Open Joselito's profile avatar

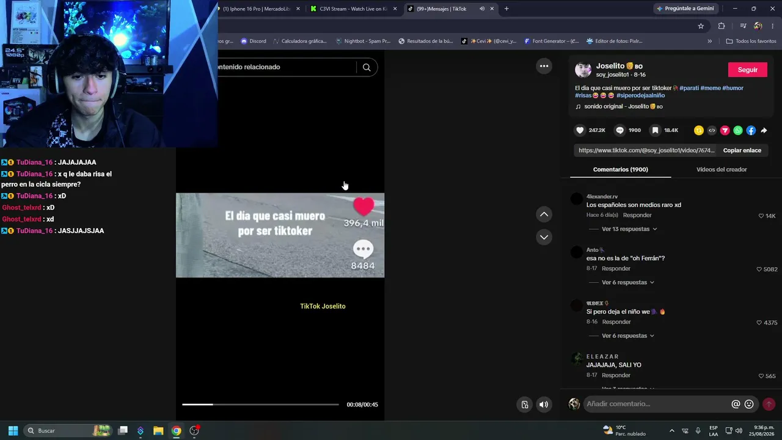coord(583,70)
